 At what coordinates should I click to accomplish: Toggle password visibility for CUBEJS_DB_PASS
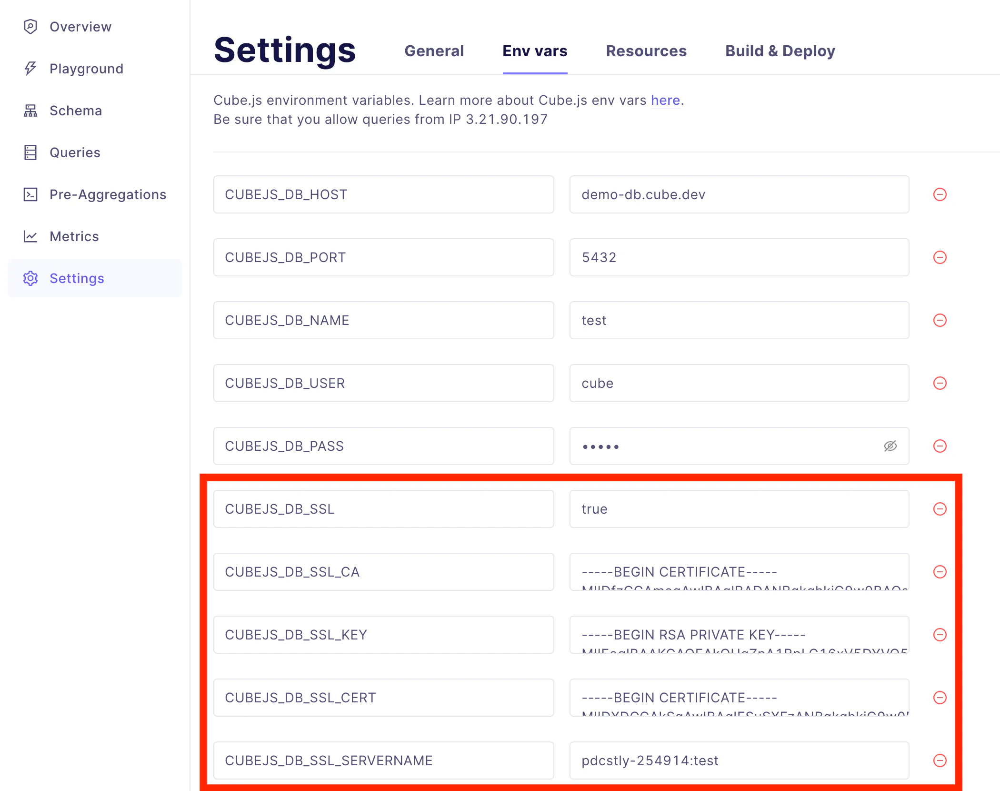890,446
